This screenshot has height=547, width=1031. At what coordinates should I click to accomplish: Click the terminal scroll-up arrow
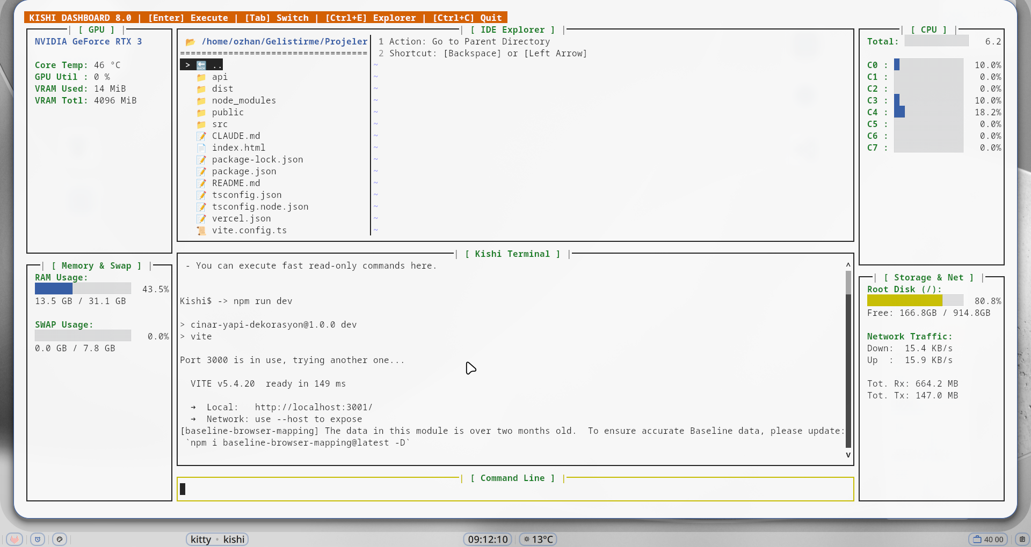coord(848,265)
